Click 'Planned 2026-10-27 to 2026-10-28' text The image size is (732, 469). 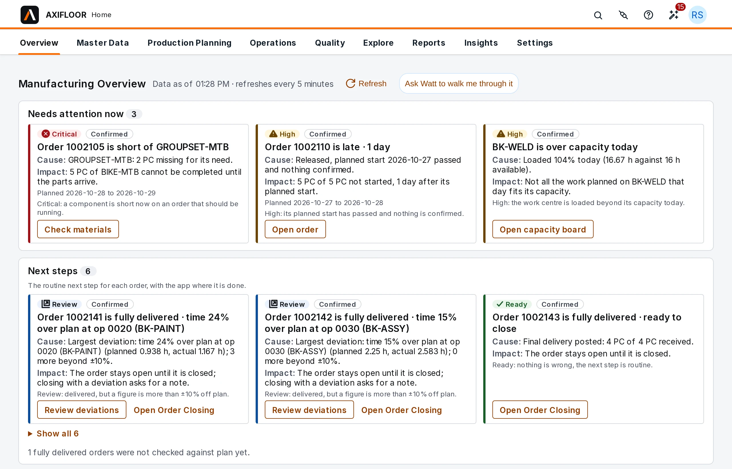tap(324, 203)
